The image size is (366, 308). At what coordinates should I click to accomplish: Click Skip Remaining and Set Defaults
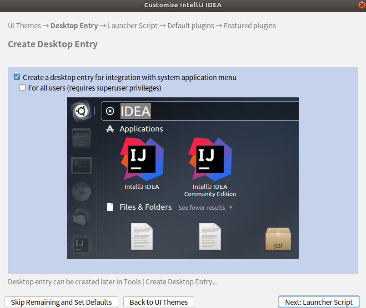click(x=61, y=302)
